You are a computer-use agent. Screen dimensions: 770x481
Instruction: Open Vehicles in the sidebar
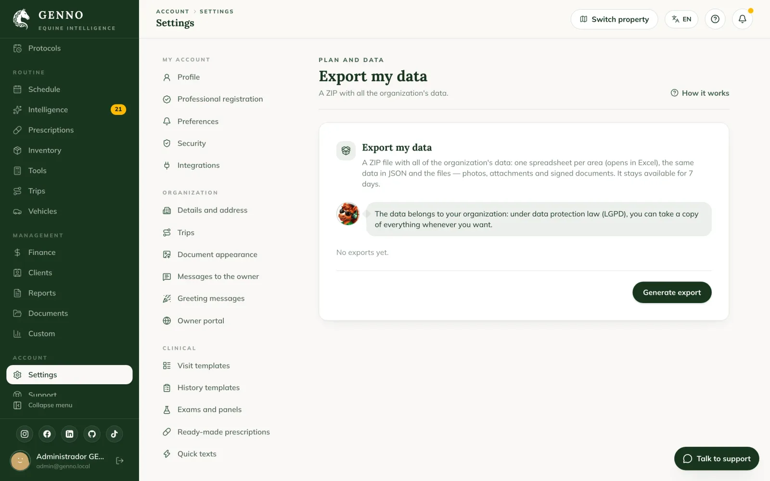[69, 211]
